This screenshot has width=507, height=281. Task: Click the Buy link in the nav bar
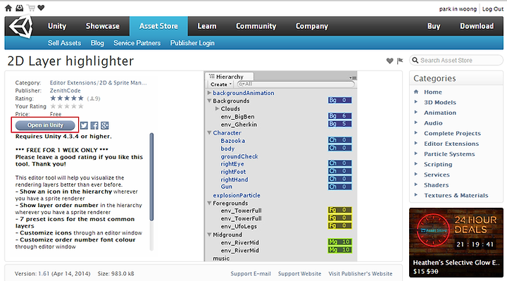434,26
